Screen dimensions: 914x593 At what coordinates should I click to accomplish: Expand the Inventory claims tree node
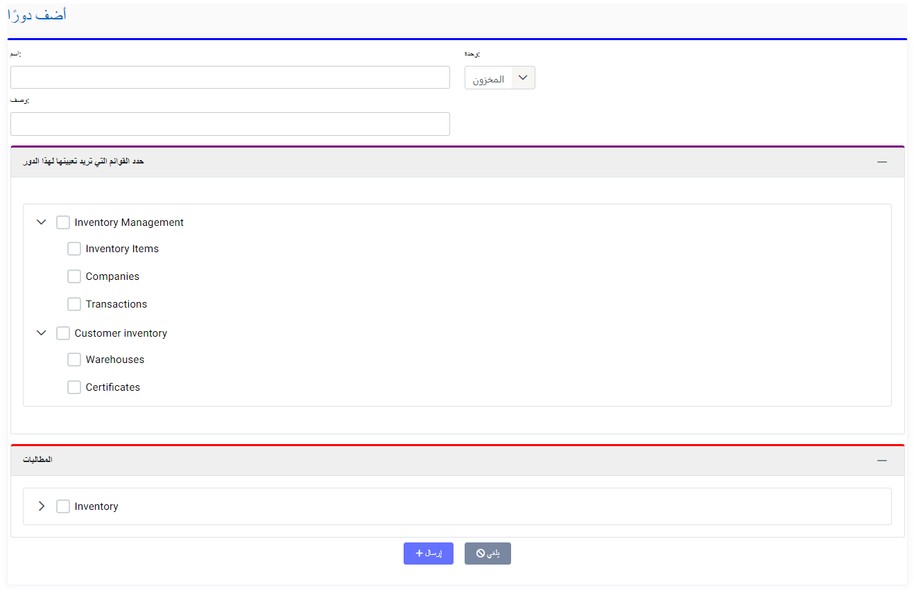click(x=42, y=506)
